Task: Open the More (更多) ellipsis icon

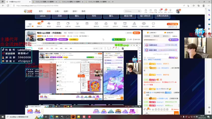Action: point(153,24)
